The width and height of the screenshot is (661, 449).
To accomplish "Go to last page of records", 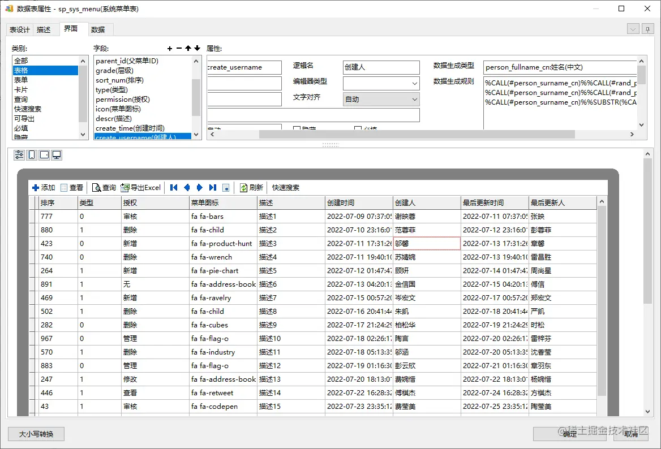I will (212, 187).
